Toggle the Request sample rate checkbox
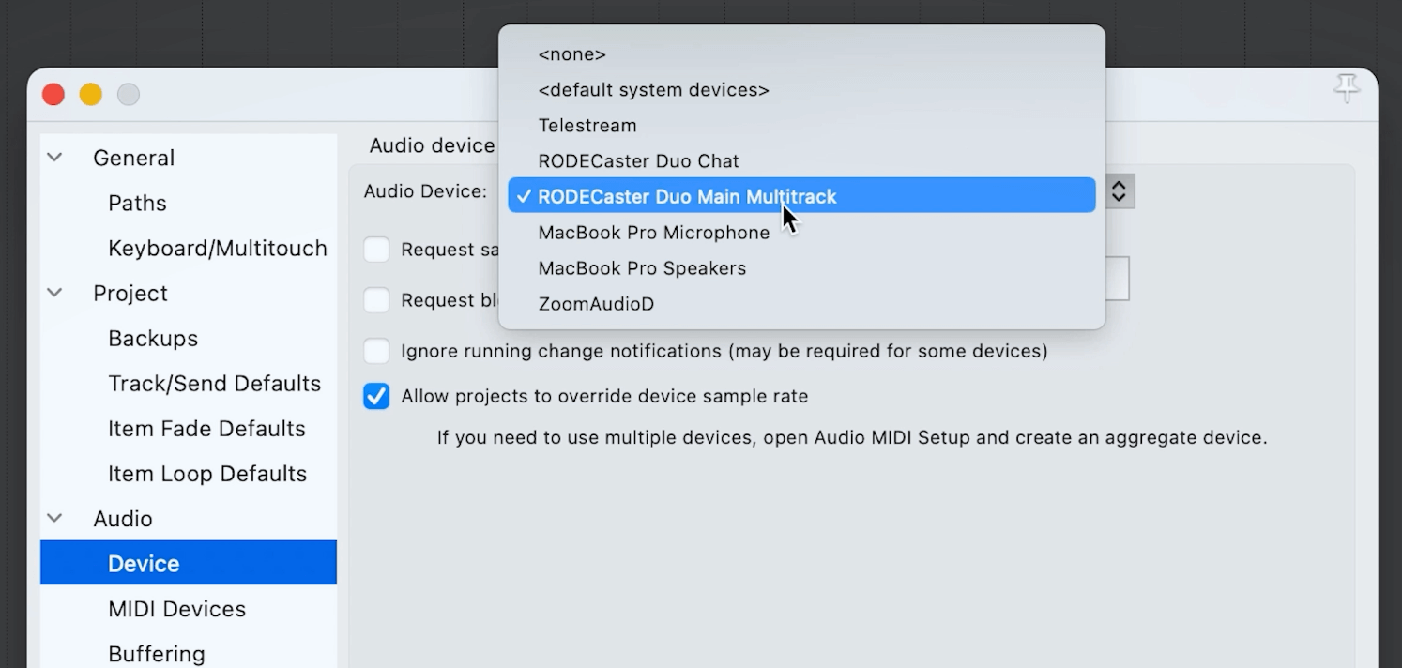The height and width of the screenshot is (668, 1402). [376, 250]
